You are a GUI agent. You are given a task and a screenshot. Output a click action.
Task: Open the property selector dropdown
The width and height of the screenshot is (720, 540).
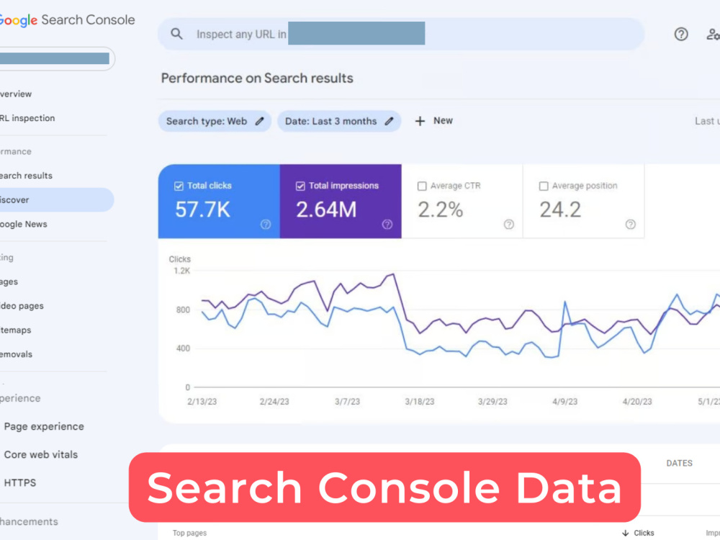(x=57, y=59)
